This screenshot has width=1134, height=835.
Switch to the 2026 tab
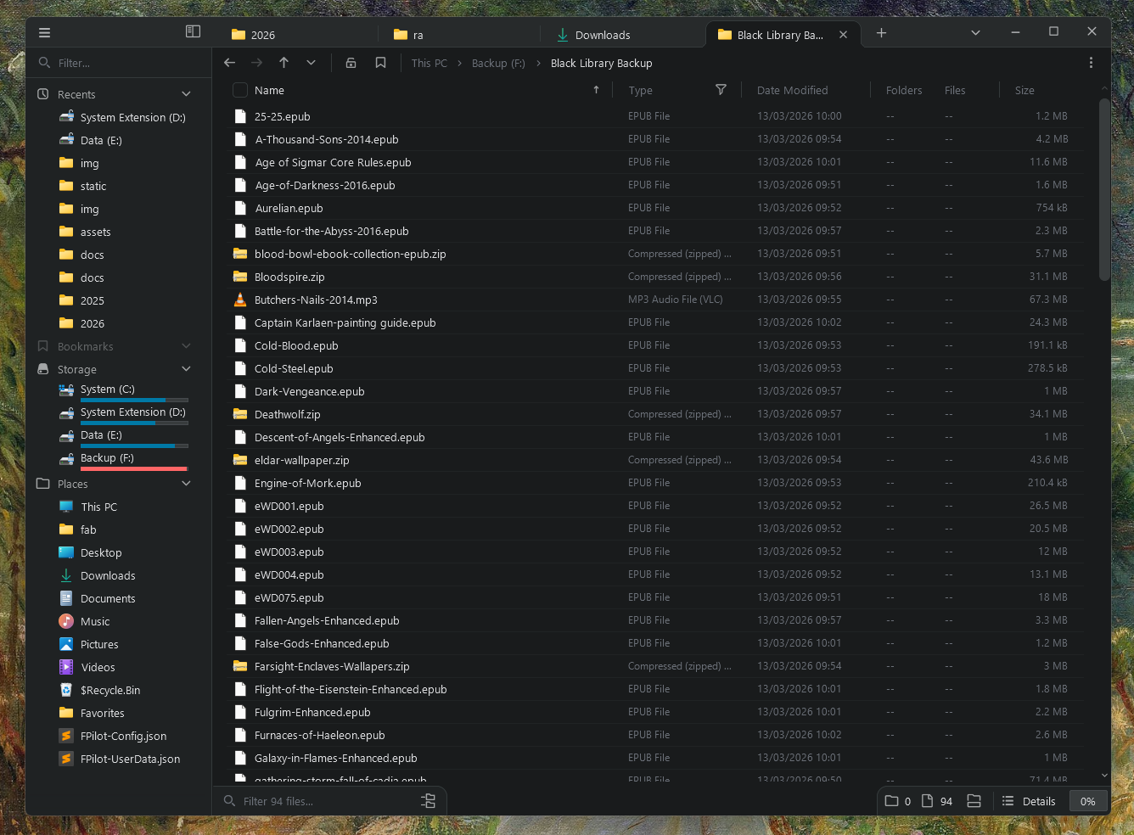click(296, 35)
